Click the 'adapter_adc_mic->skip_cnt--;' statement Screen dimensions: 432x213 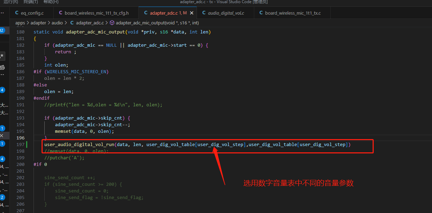click(93, 124)
